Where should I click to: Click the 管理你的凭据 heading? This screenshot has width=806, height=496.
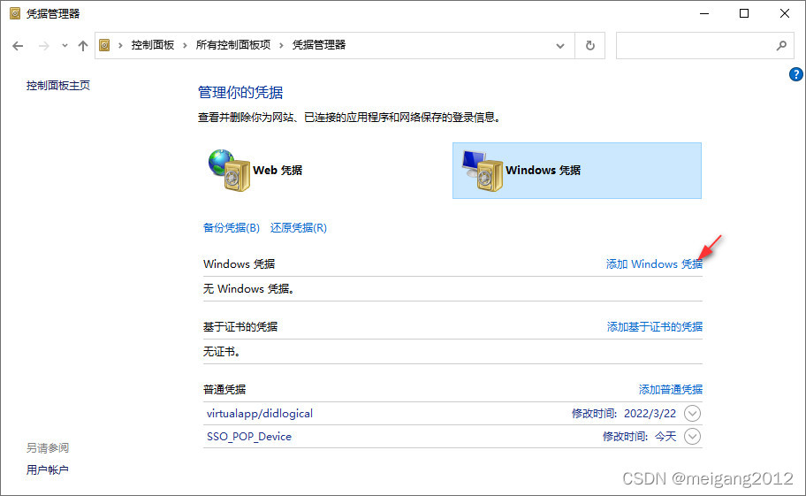coord(240,92)
